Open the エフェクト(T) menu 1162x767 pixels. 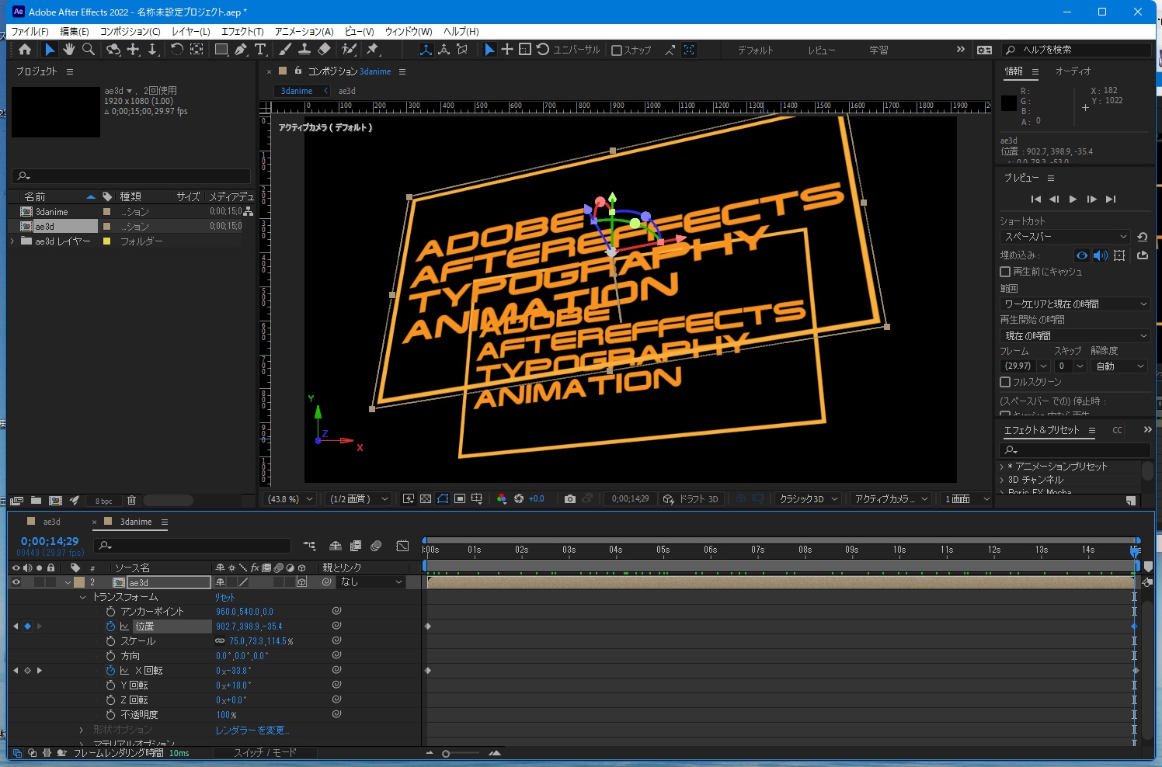(242, 32)
